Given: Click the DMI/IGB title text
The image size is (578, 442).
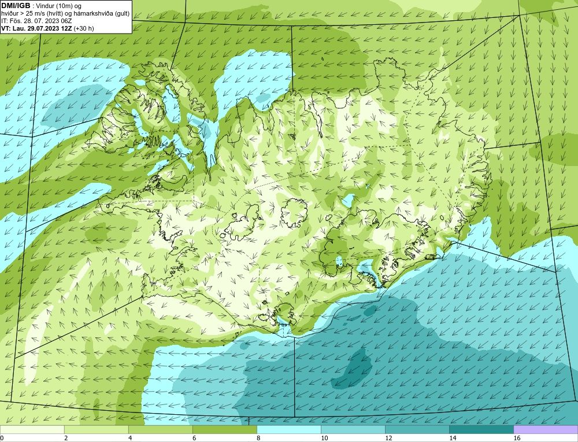Looking at the screenshot, I should (16, 6).
